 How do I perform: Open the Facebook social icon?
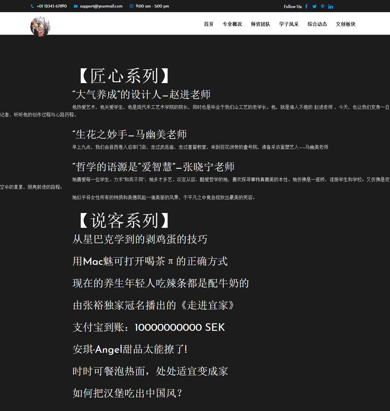click(306, 6)
